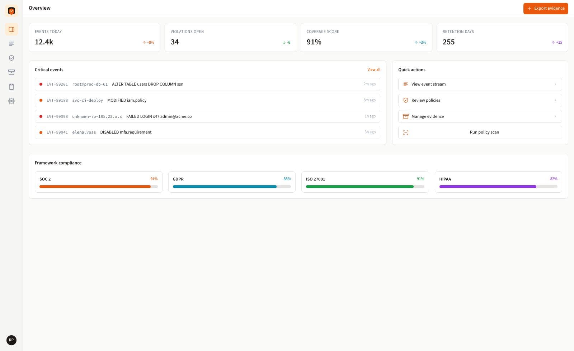Click the HIPAA 82% value
Image resolution: width=574 pixels, height=351 pixels.
click(554, 179)
